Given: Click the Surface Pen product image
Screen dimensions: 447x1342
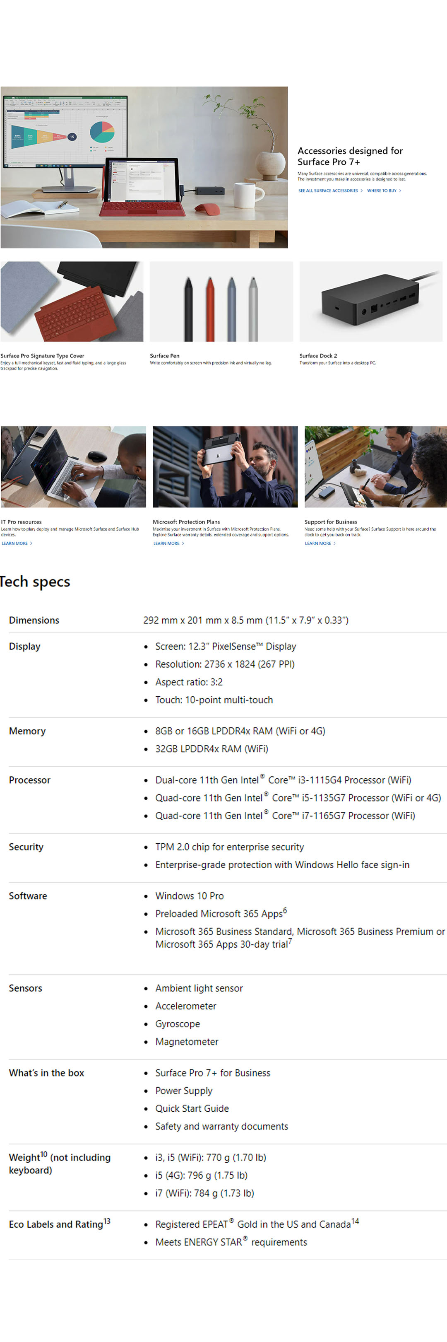Looking at the screenshot, I should point(221,301).
